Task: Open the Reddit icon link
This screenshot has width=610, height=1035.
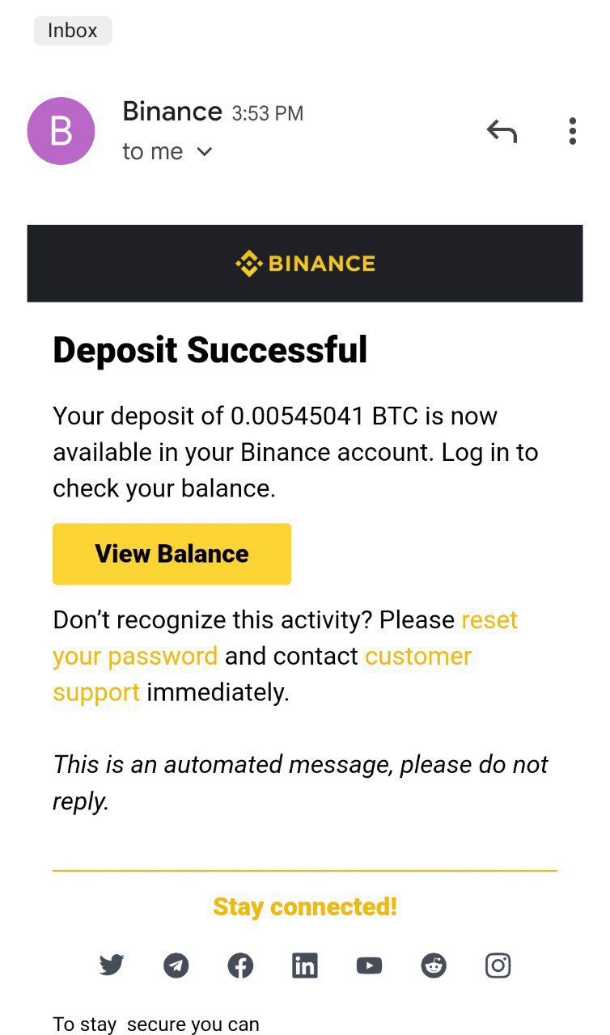Action: pyautogui.click(x=434, y=965)
